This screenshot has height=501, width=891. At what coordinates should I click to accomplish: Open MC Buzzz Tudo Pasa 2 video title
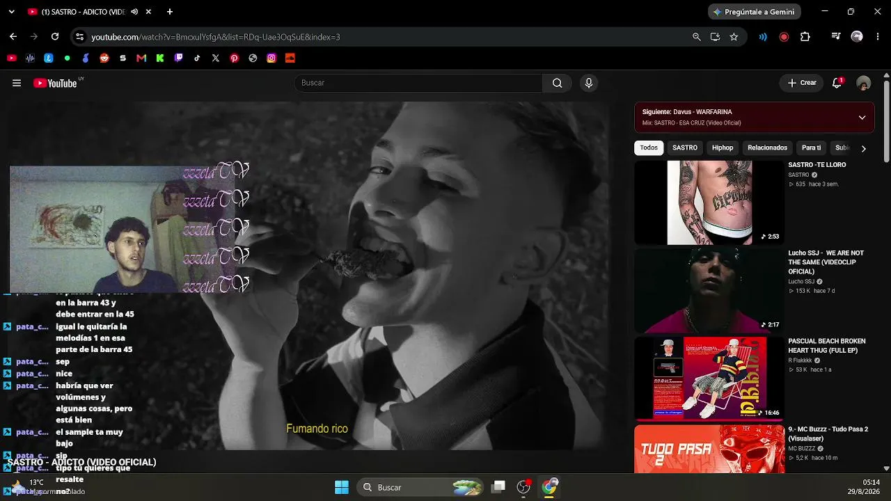pyautogui.click(x=828, y=434)
